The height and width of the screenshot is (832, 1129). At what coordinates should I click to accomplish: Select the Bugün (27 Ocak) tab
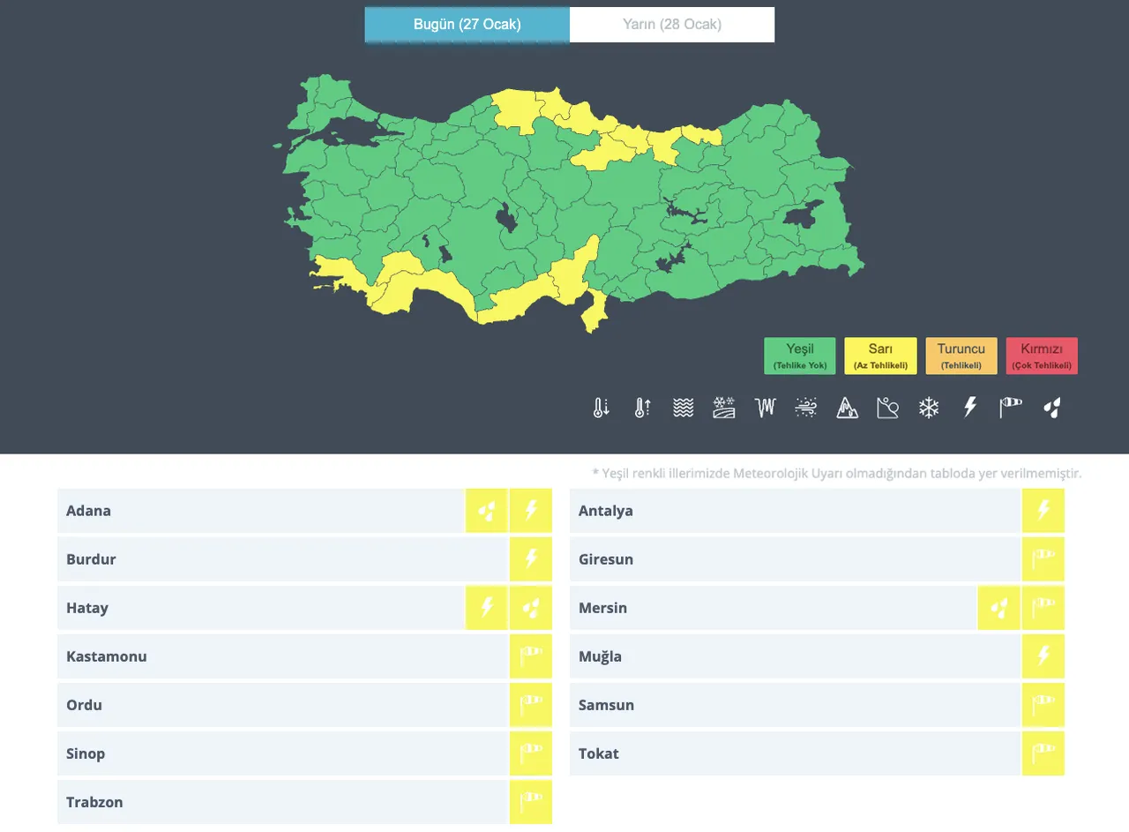467,24
